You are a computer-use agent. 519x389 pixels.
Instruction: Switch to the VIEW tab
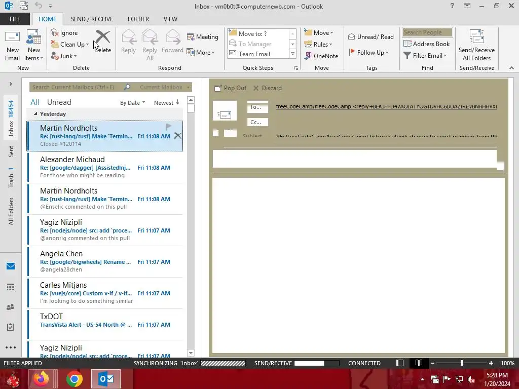pos(170,19)
